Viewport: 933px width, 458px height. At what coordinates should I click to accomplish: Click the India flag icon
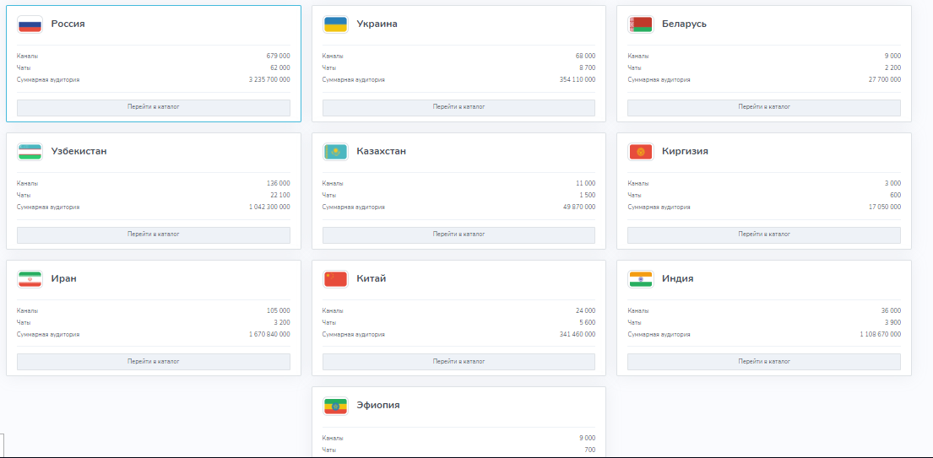click(640, 279)
